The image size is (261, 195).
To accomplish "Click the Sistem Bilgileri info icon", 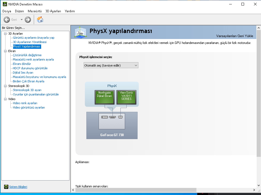I will pyautogui.click(x=6, y=187).
